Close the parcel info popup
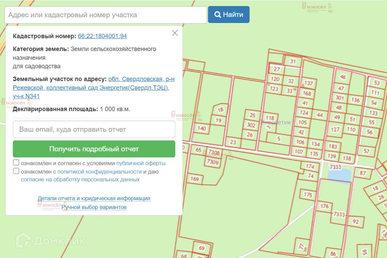 (x=175, y=33)
